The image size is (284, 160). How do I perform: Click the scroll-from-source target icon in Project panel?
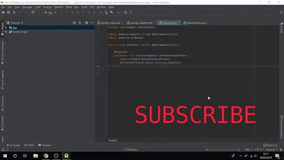click(74, 23)
